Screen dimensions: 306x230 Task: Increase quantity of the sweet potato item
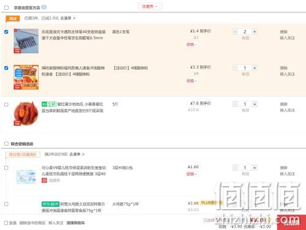coord(255,104)
